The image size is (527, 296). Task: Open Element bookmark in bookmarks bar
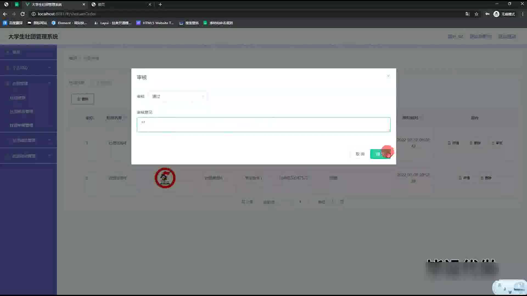click(69, 23)
